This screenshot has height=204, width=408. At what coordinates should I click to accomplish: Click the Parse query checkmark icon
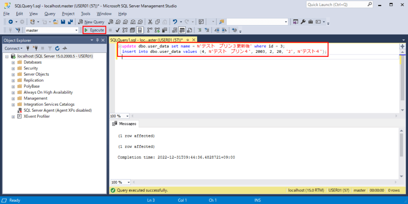(118, 30)
